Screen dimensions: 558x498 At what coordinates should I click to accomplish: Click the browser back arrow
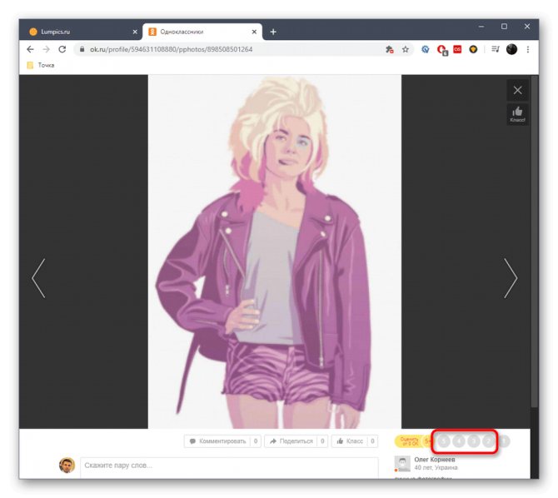click(31, 49)
